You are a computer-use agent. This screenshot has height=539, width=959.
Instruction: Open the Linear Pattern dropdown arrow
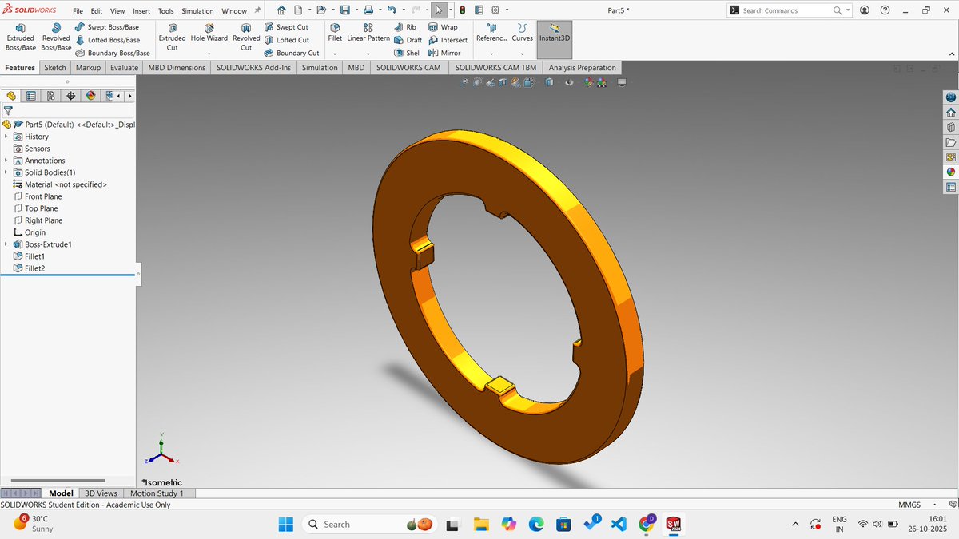[x=368, y=54]
